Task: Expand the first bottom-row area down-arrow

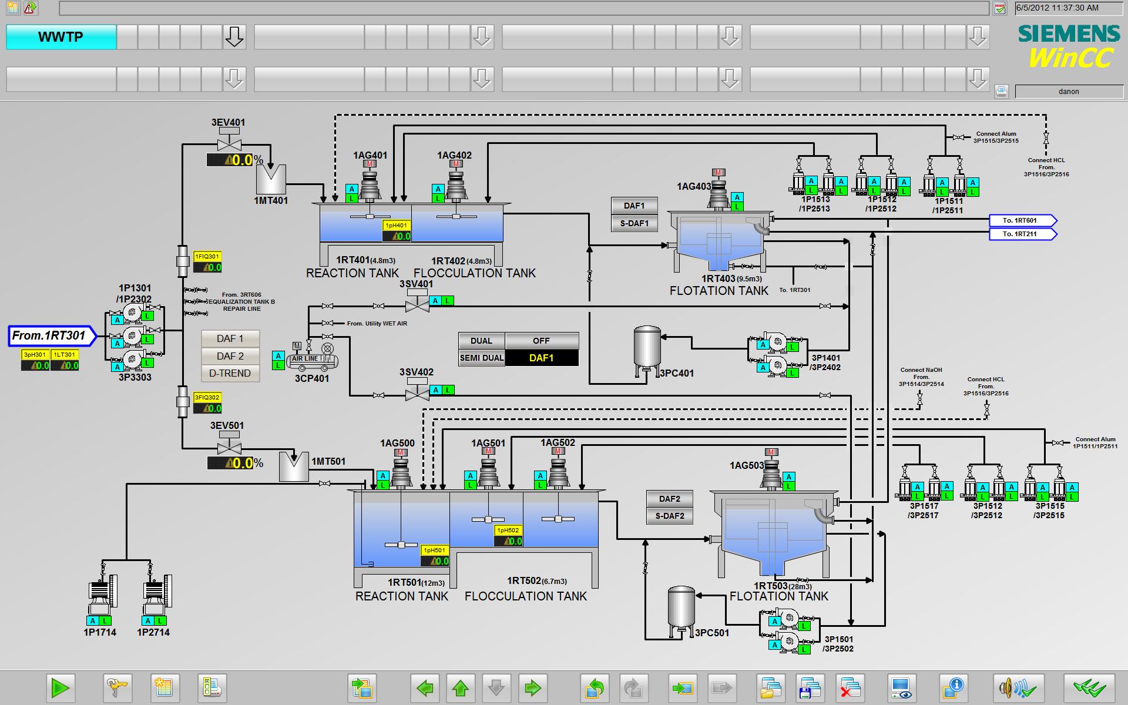Action: (234, 79)
